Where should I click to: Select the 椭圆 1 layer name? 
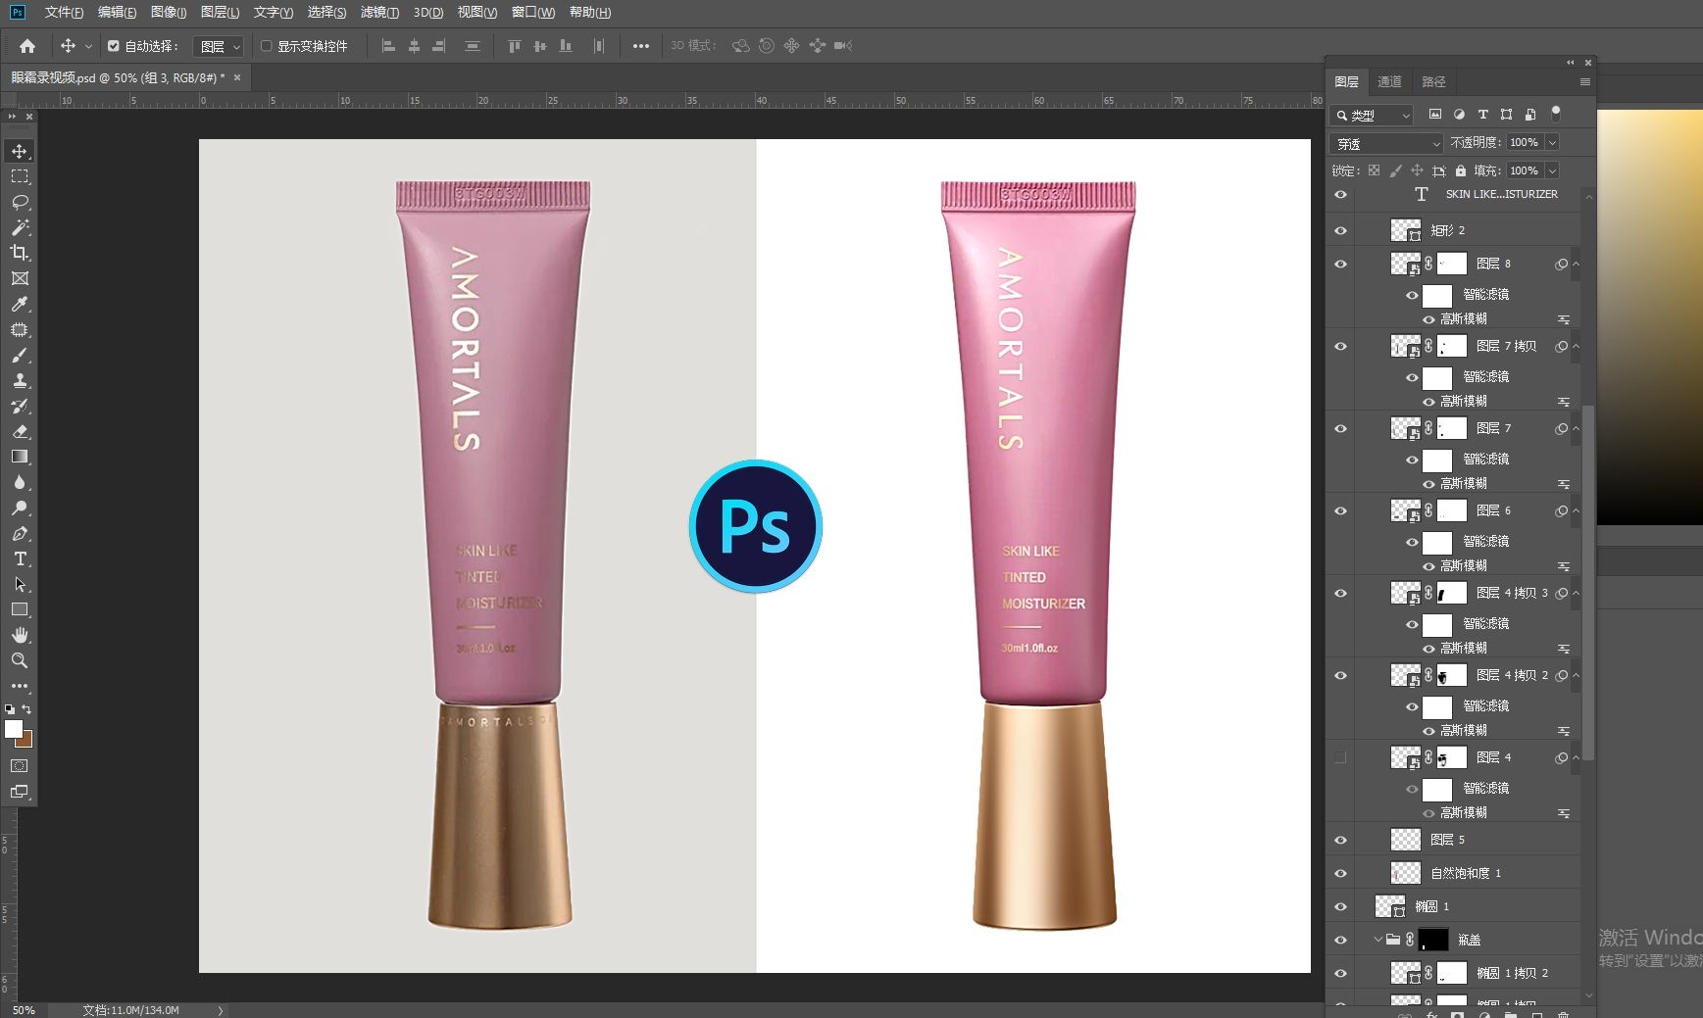pos(1431,906)
